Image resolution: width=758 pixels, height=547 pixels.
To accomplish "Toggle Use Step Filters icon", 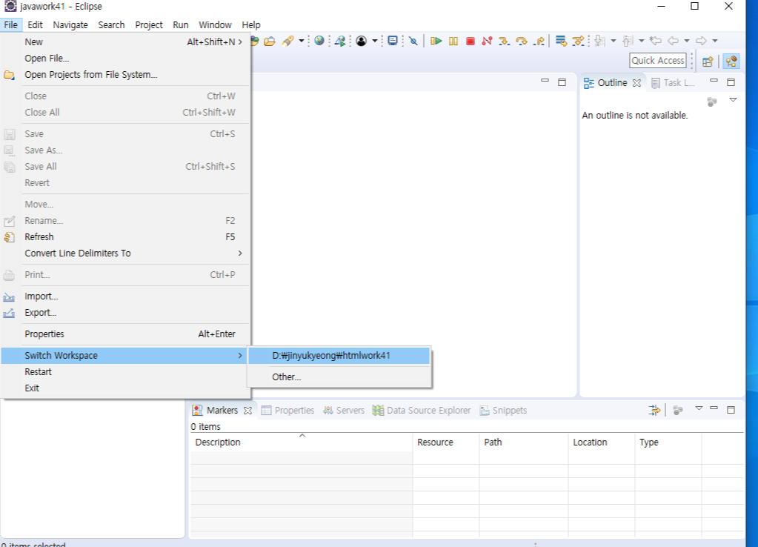I will (x=578, y=41).
